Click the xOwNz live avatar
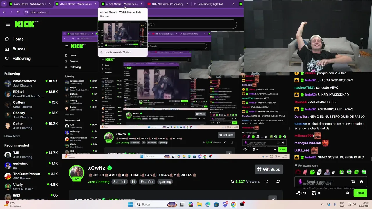 pos(76,173)
